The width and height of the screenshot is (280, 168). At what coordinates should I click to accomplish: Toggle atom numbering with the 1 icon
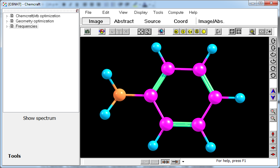[x=183, y=32]
